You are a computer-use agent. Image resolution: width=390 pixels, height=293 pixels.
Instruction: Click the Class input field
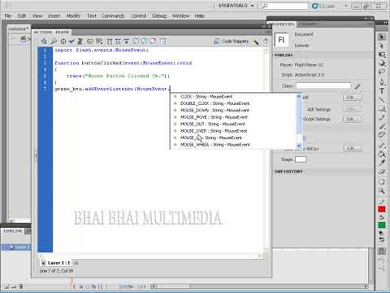(323, 86)
